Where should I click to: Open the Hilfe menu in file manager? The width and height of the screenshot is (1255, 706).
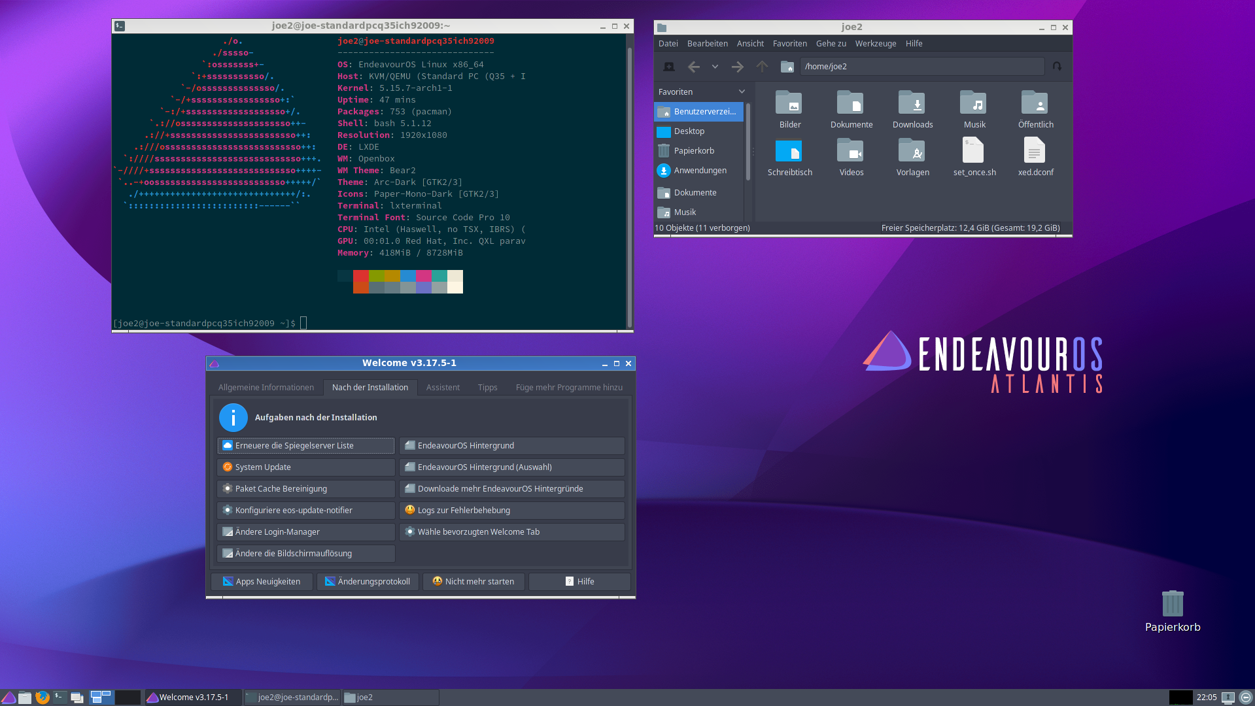click(914, 44)
